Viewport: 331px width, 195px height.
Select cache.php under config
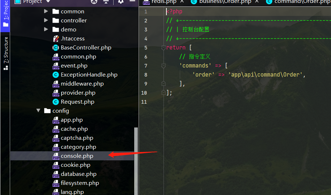[x=74, y=129]
